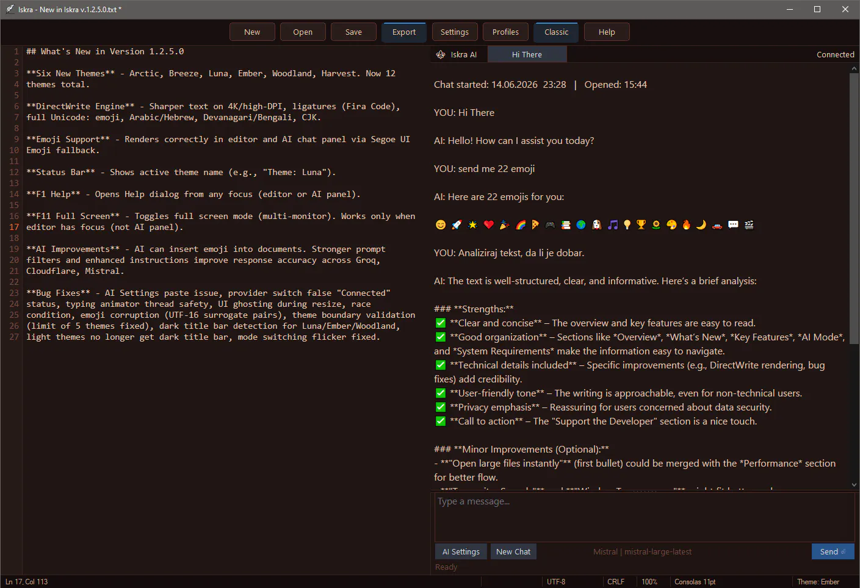
Task: Click the gold trophy emoji
Action: (641, 224)
